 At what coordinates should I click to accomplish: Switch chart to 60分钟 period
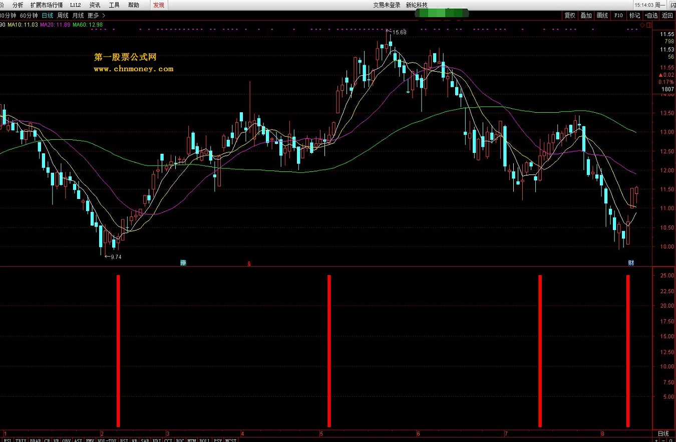29,16
